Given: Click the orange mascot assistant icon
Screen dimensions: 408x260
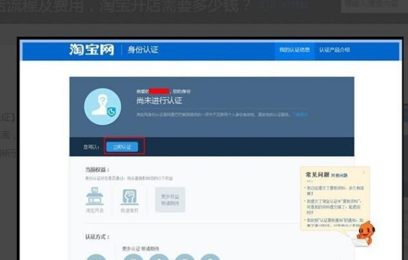Looking at the screenshot, I should (x=367, y=233).
